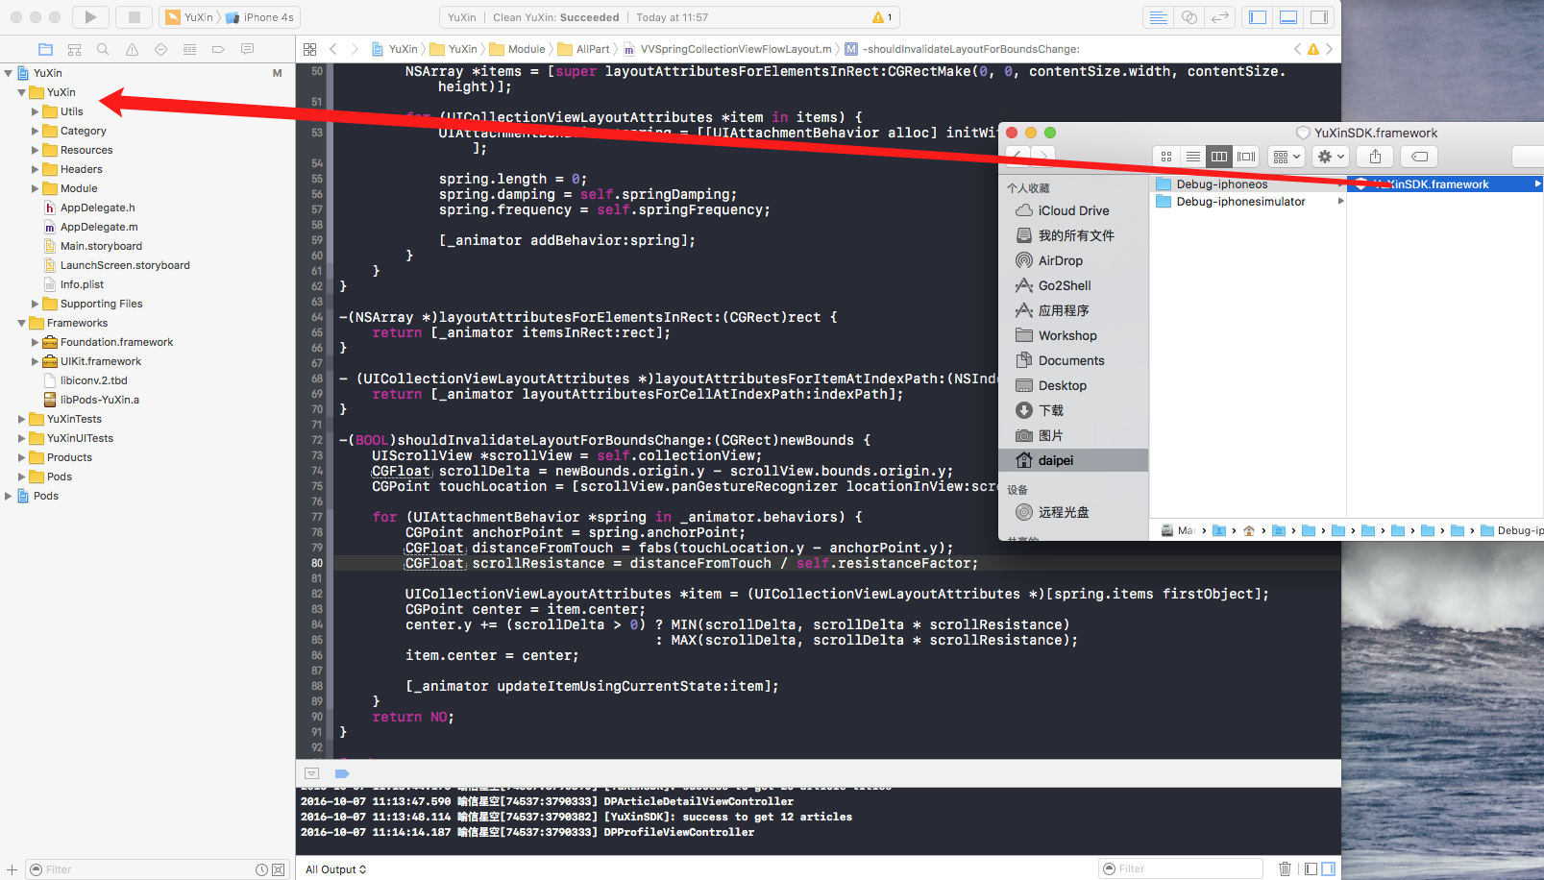Viewport: 1544px width, 880px height.
Task: Open Finder action gear menu
Action: (1331, 157)
